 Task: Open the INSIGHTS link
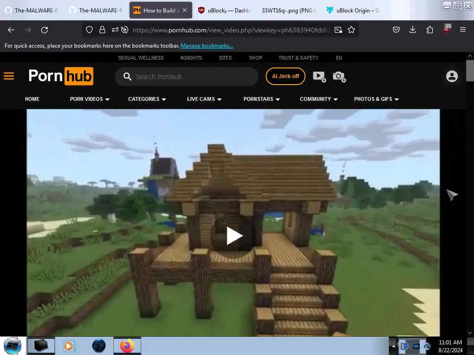point(191,58)
